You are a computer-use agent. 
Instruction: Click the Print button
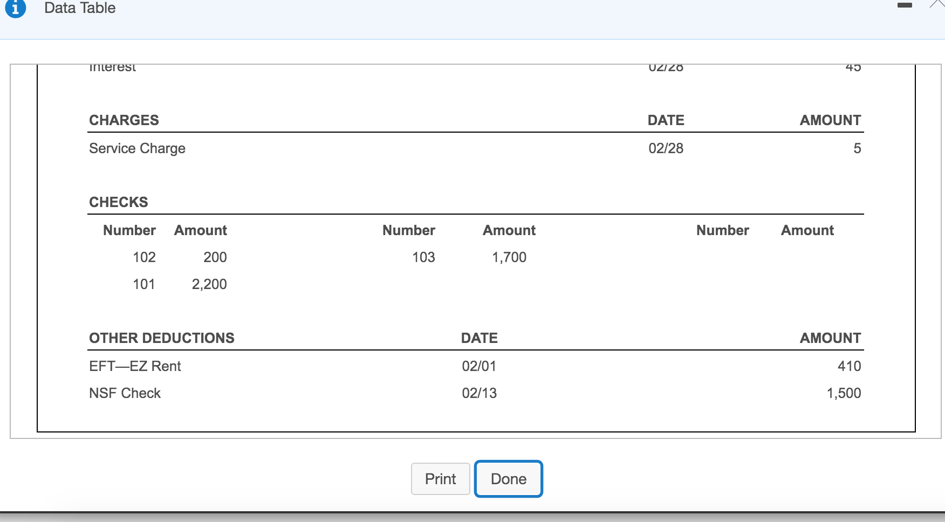(x=440, y=478)
